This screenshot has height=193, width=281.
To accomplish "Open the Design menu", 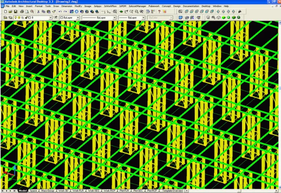I will (x=177, y=6).
